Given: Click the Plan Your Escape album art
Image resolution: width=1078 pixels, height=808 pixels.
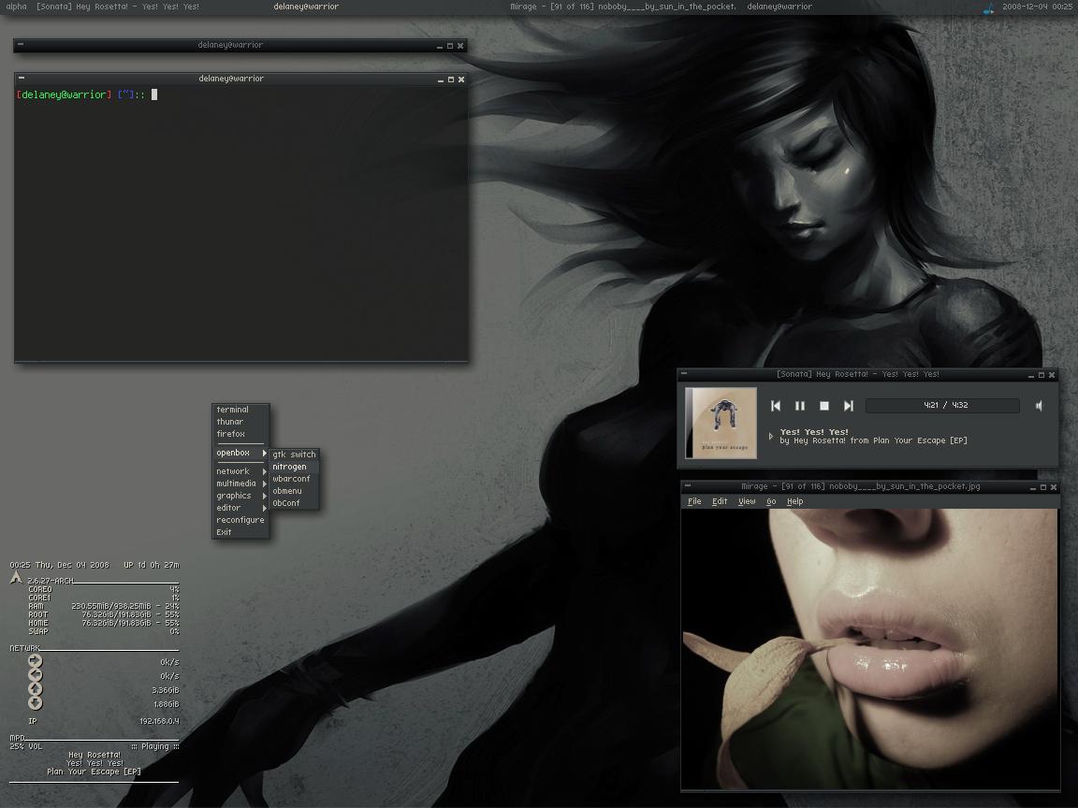Looking at the screenshot, I should (721, 423).
